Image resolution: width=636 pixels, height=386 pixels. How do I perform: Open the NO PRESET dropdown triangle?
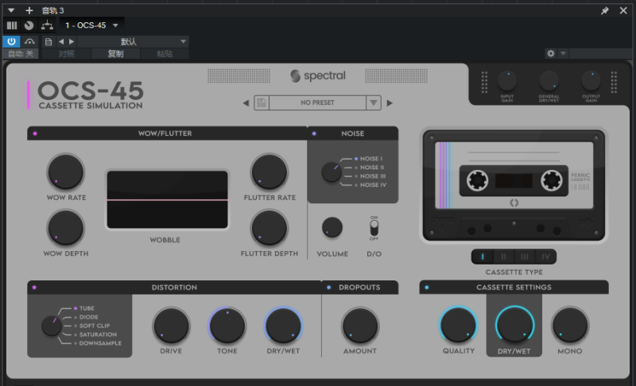[x=374, y=103]
